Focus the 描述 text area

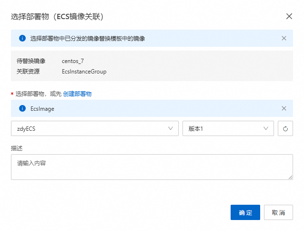152,167
